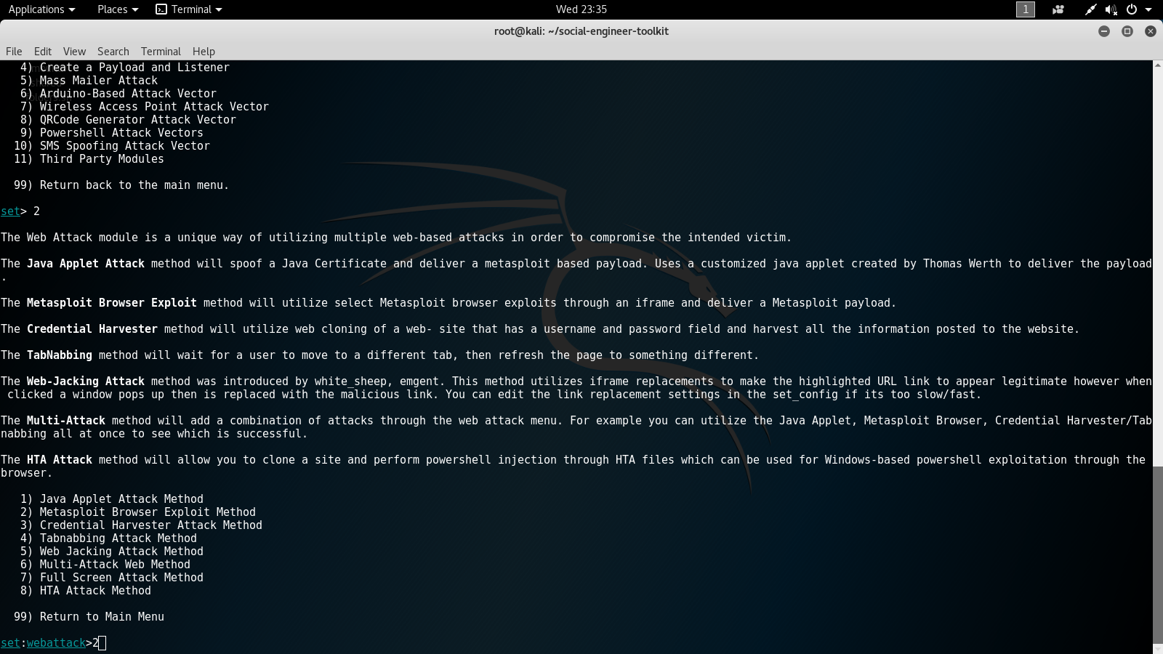Click '99) Return to Main Menu'
Image resolution: width=1163 pixels, height=654 pixels.
[89, 617]
